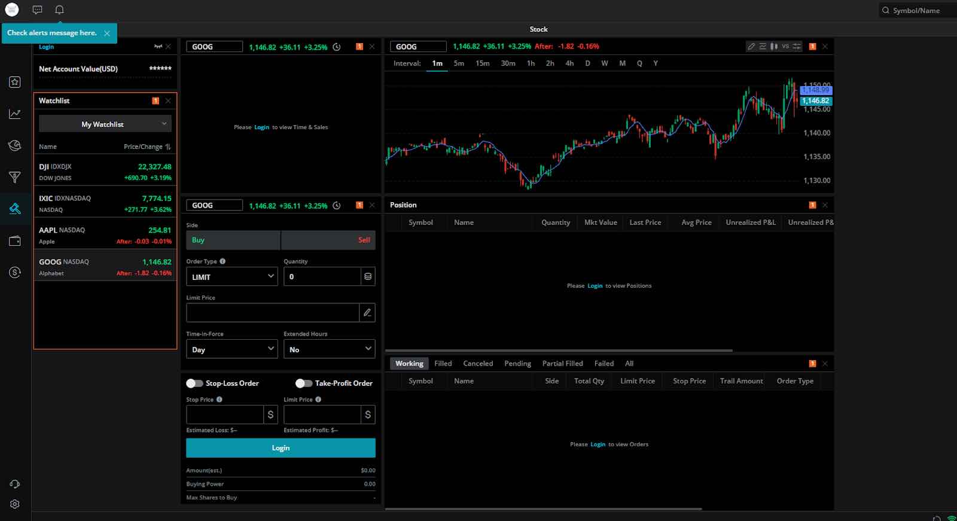Select the 15m chart interval
Image resolution: width=957 pixels, height=521 pixels.
483,63
